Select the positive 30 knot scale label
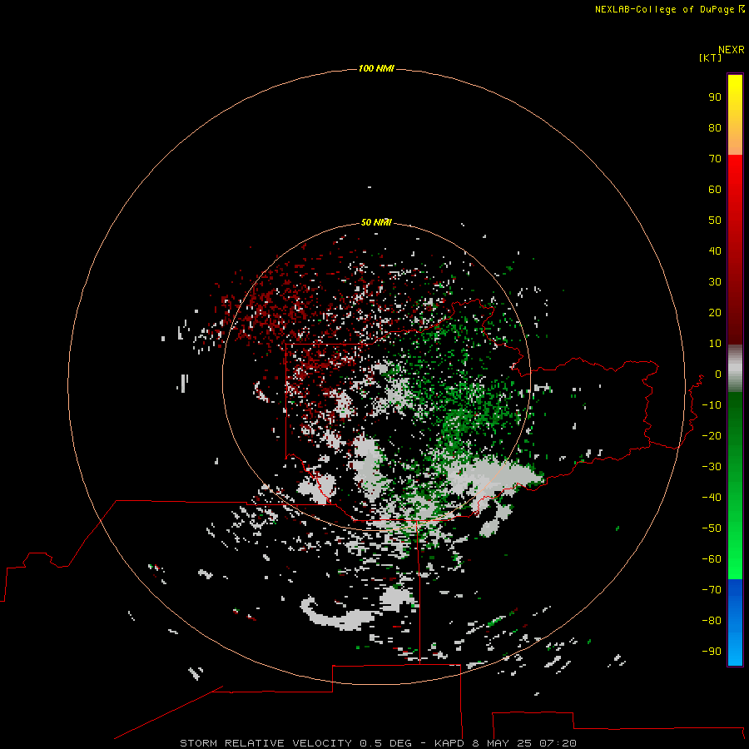The image size is (749, 749). pyautogui.click(x=715, y=282)
